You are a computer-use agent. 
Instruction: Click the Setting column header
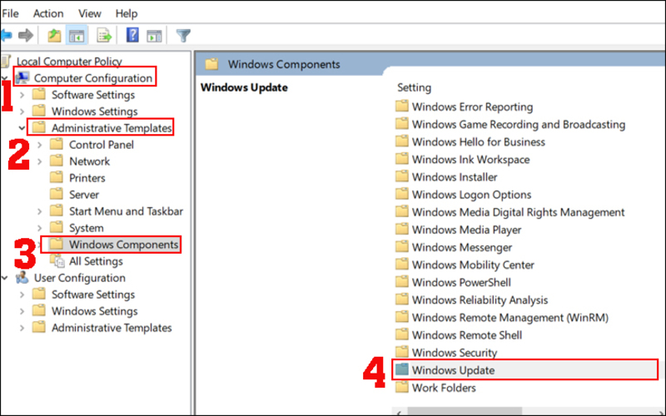pyautogui.click(x=414, y=87)
